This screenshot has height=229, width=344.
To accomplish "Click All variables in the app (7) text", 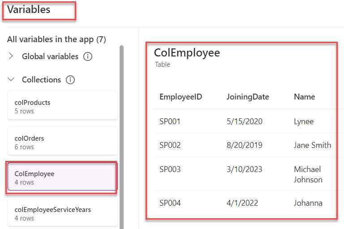I will coord(56,39).
